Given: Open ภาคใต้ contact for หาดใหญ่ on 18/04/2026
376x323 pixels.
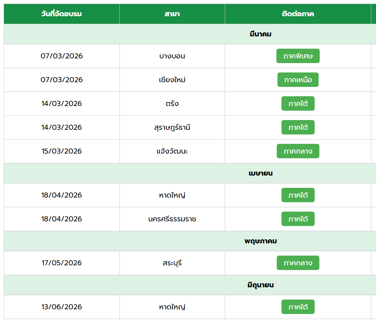Looking at the screenshot, I should pos(298,195).
